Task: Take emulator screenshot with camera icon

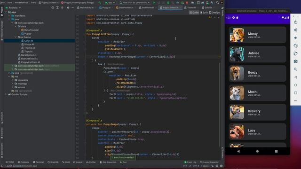Action: coord(296,61)
